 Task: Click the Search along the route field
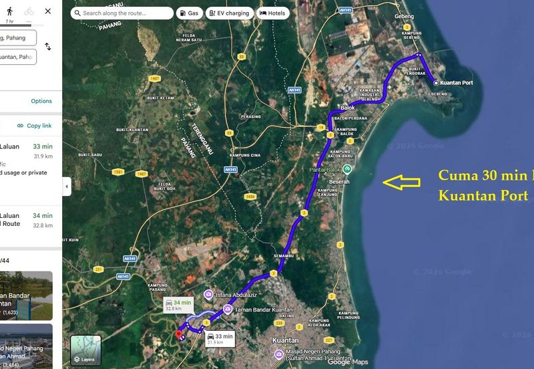coord(123,13)
